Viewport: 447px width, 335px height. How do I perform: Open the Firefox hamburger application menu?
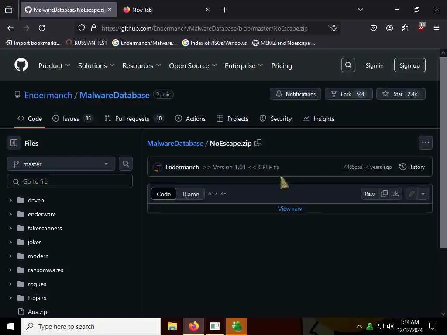pyautogui.click(x=437, y=28)
